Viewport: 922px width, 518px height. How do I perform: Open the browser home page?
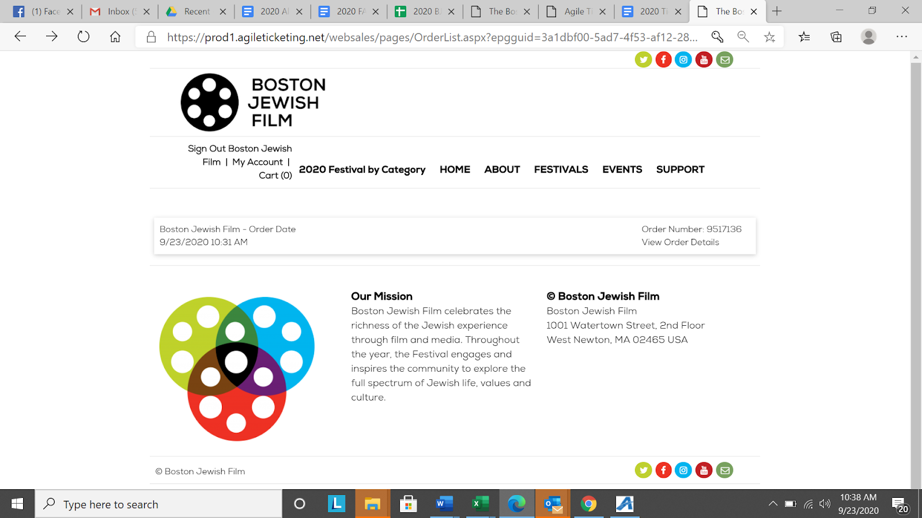coord(115,37)
